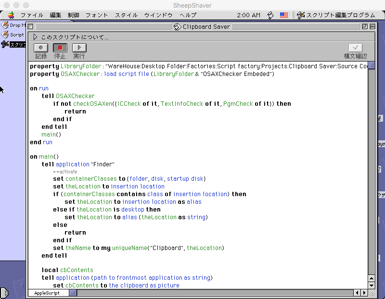Click 'LibraryFolder' in first property line
This screenshot has width=385, height=299.
[x=80, y=66]
